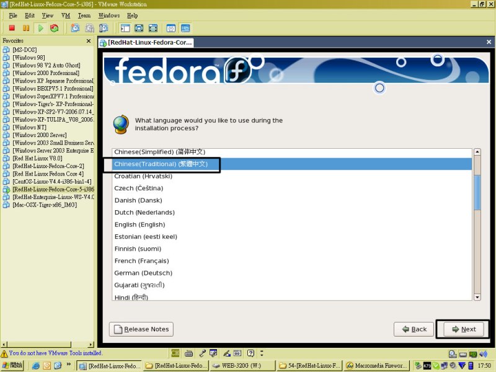Select German (Deutsch) language
The height and width of the screenshot is (372, 496).
[x=292, y=273]
